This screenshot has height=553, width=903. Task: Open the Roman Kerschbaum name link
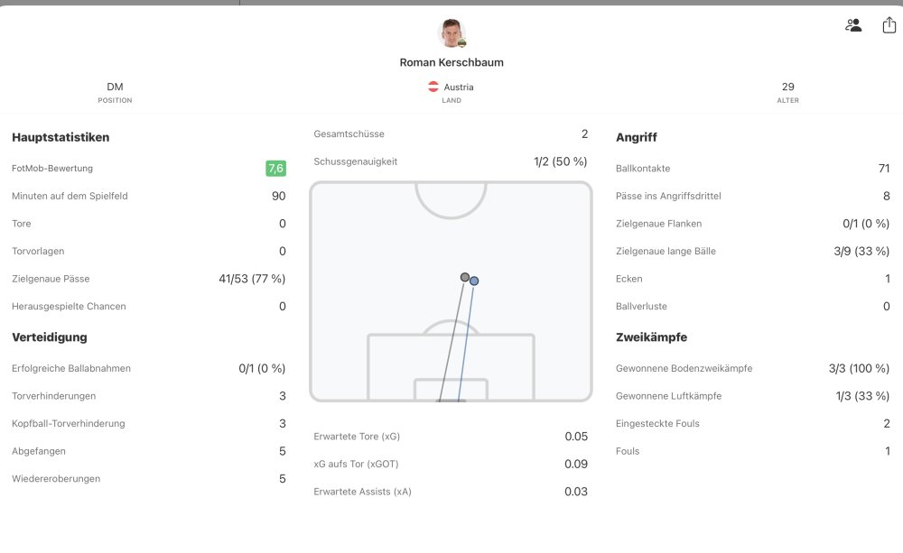[451, 63]
